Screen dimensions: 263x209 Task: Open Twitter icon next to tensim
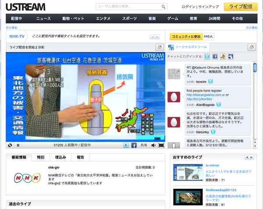tap(210, 81)
